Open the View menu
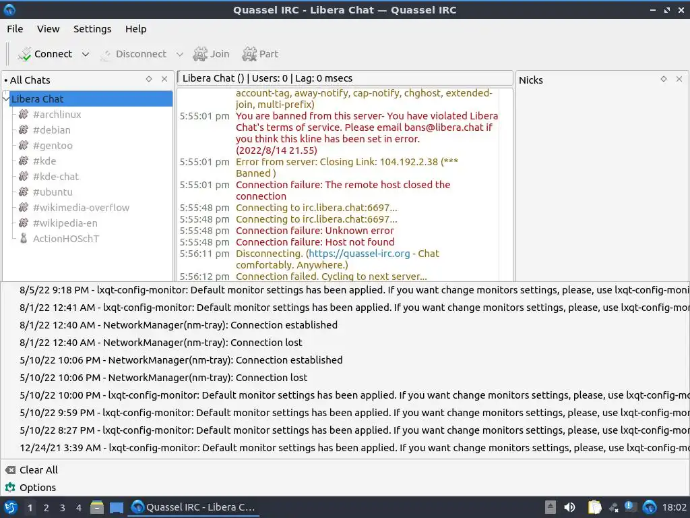This screenshot has width=690, height=518. tap(48, 29)
